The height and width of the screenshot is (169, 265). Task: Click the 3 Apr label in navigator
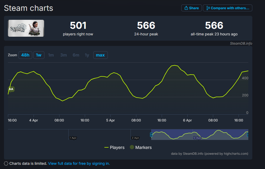click(135, 138)
